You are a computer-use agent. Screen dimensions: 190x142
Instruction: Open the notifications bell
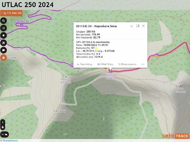tap(4, 35)
